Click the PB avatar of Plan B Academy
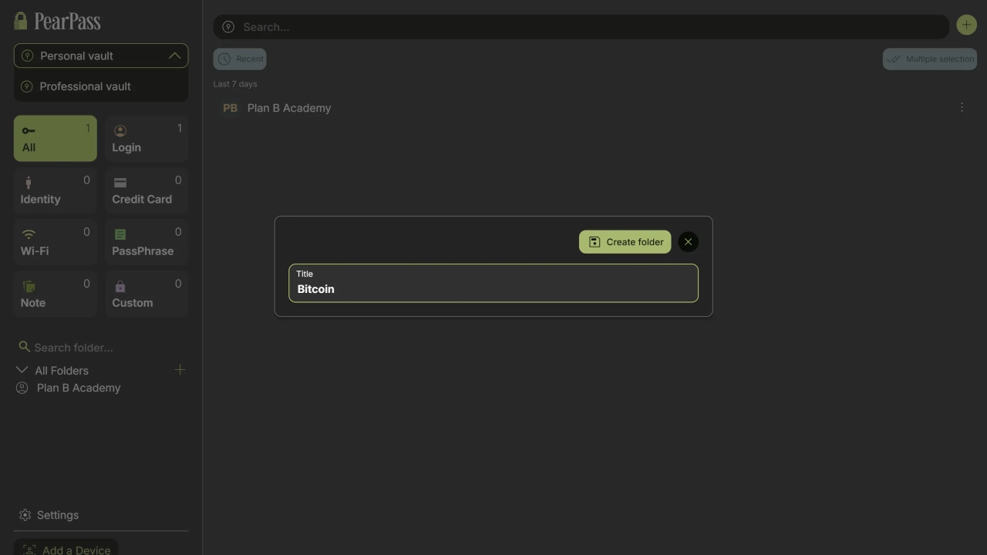 (230, 108)
